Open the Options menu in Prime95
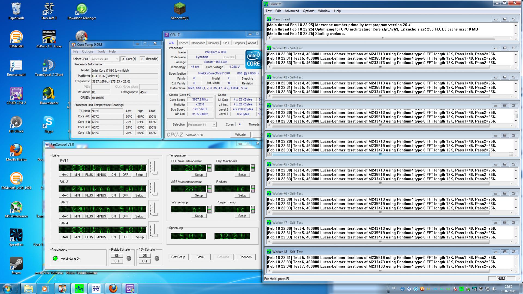This screenshot has height=294, width=523. tap(309, 11)
